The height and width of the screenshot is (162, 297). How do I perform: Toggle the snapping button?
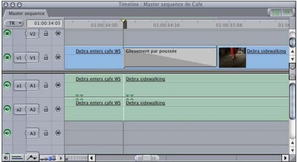pos(287,13)
